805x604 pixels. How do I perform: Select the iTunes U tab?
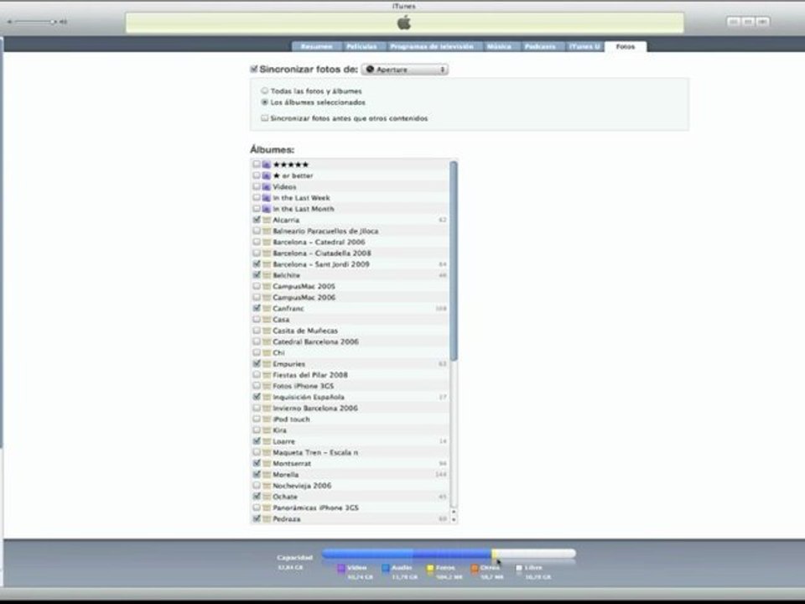click(x=584, y=47)
